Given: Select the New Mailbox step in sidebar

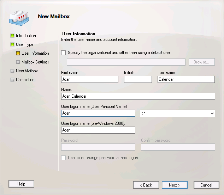Looking at the screenshot, I should click(27, 71).
